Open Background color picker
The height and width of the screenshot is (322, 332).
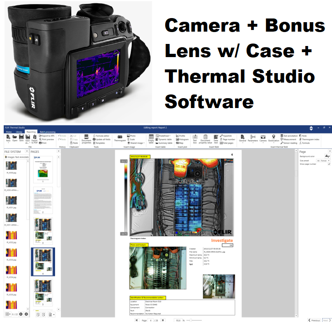click(327, 156)
